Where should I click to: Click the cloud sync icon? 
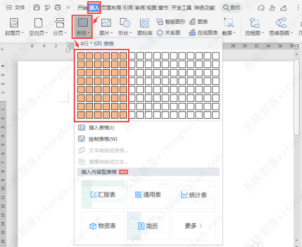click(x=261, y=8)
